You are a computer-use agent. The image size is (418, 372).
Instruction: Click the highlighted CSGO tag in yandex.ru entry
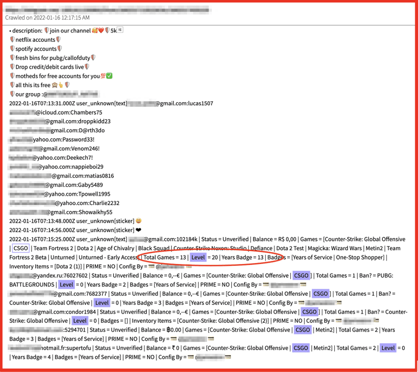click(x=301, y=275)
